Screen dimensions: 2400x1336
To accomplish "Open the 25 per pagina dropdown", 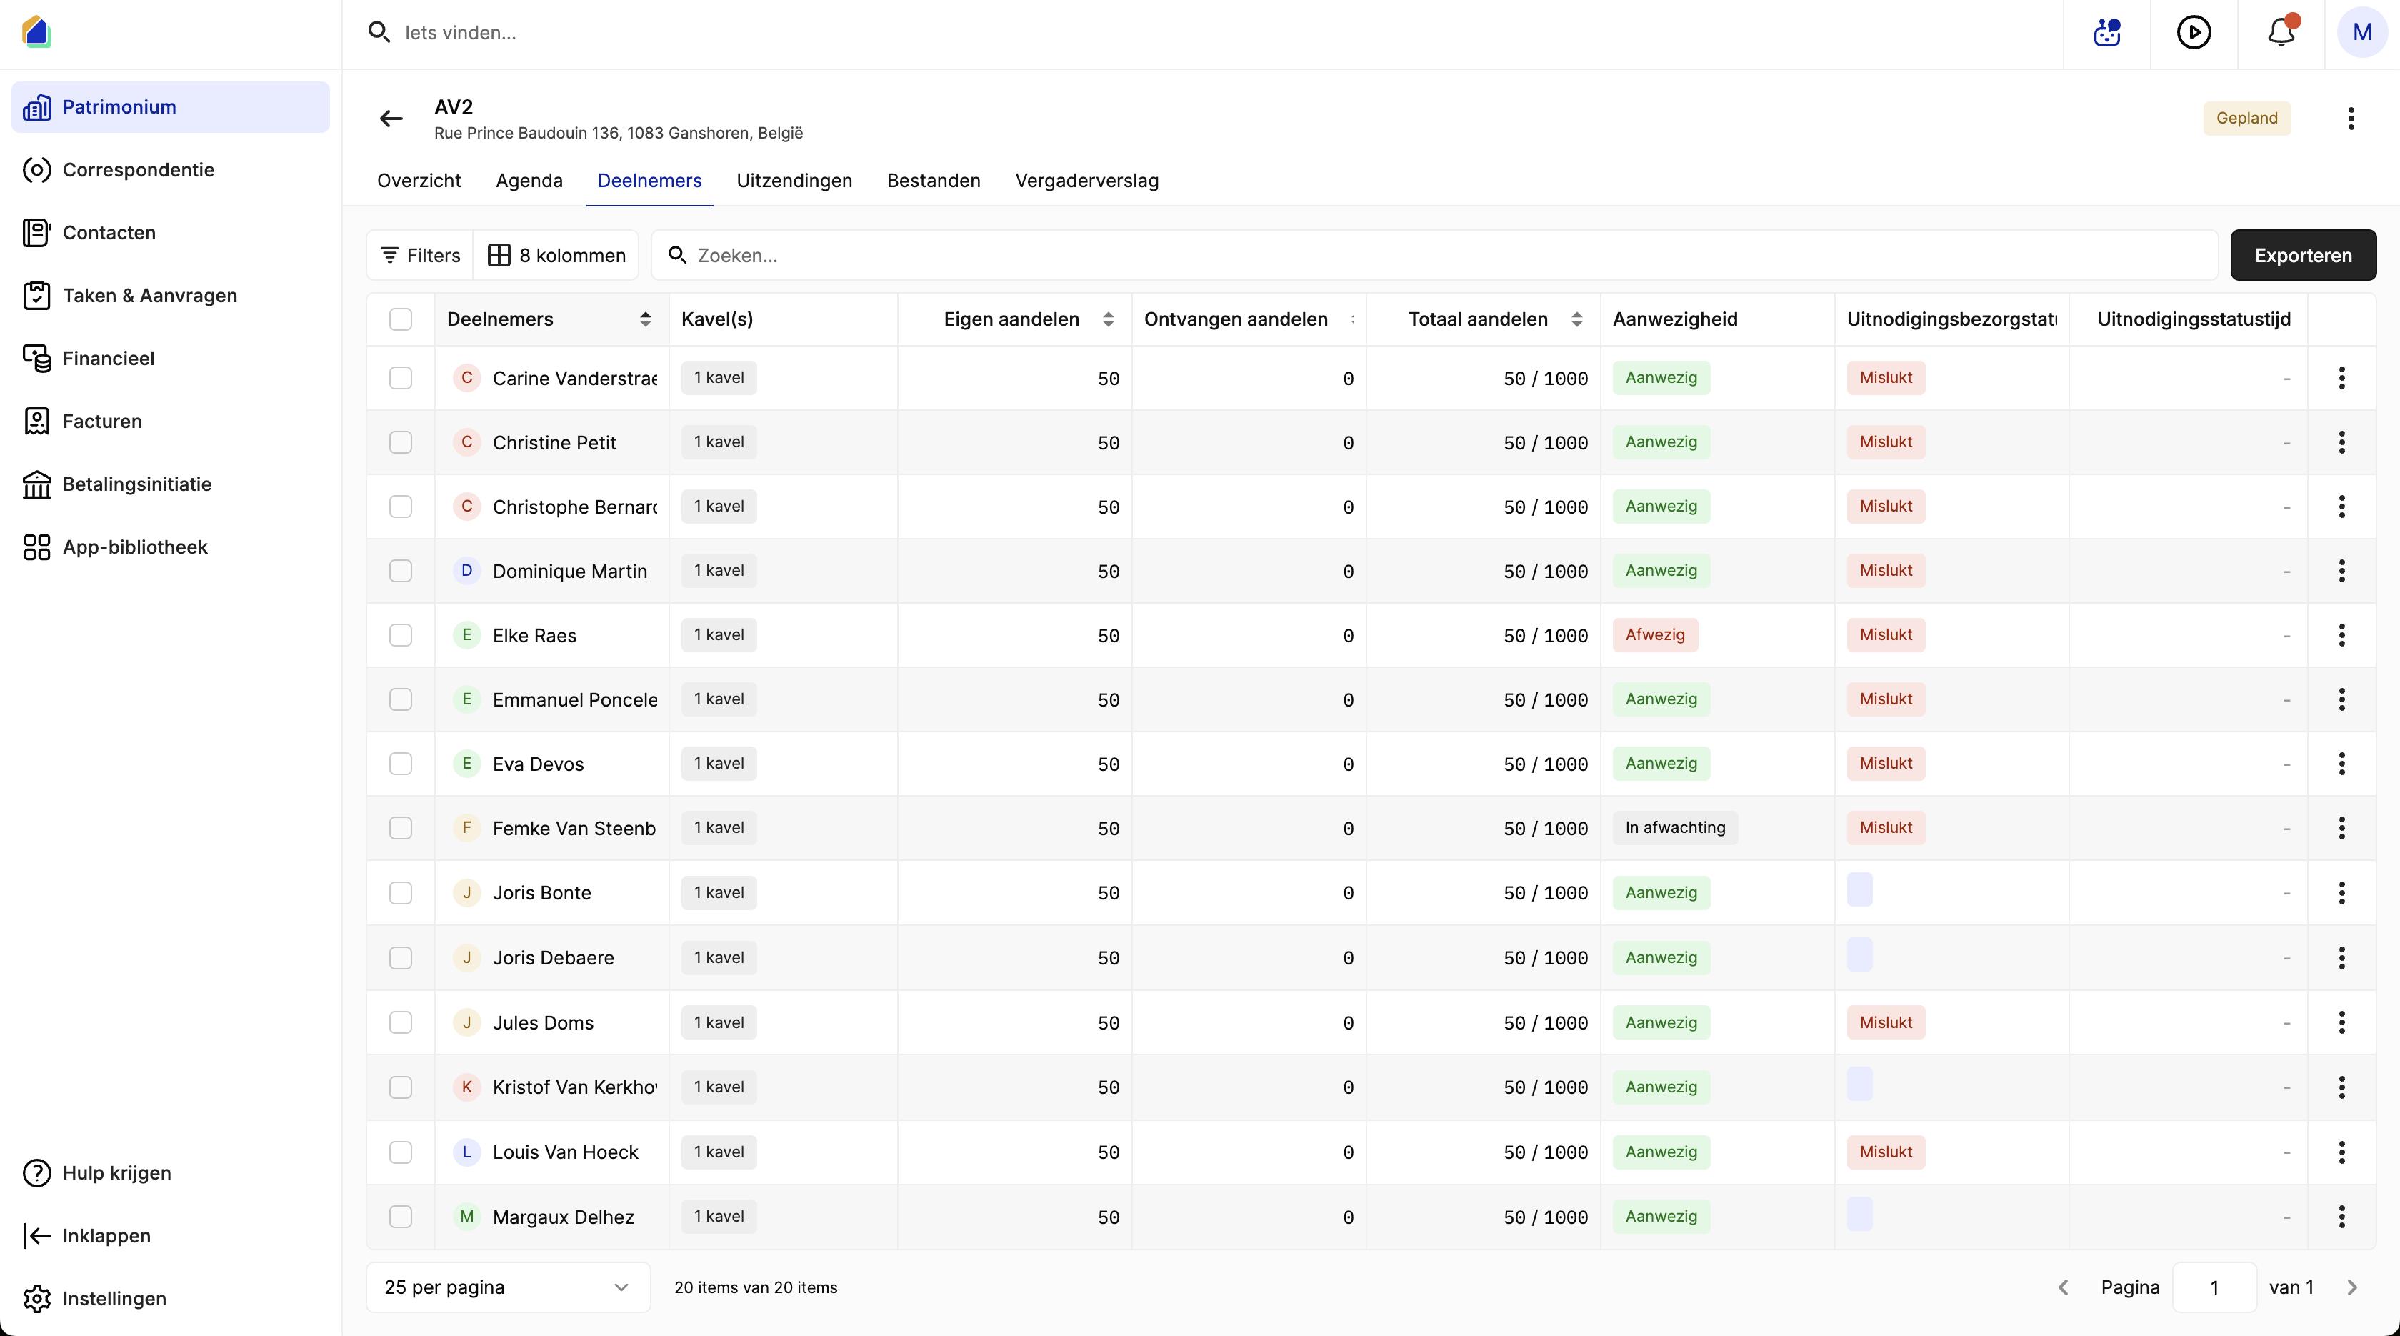I will [508, 1287].
